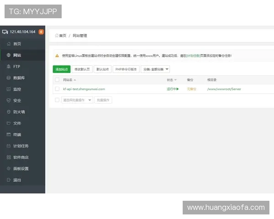Click the FTP server icon in sidebar
The height and width of the screenshot is (219, 274).
pos(9,67)
